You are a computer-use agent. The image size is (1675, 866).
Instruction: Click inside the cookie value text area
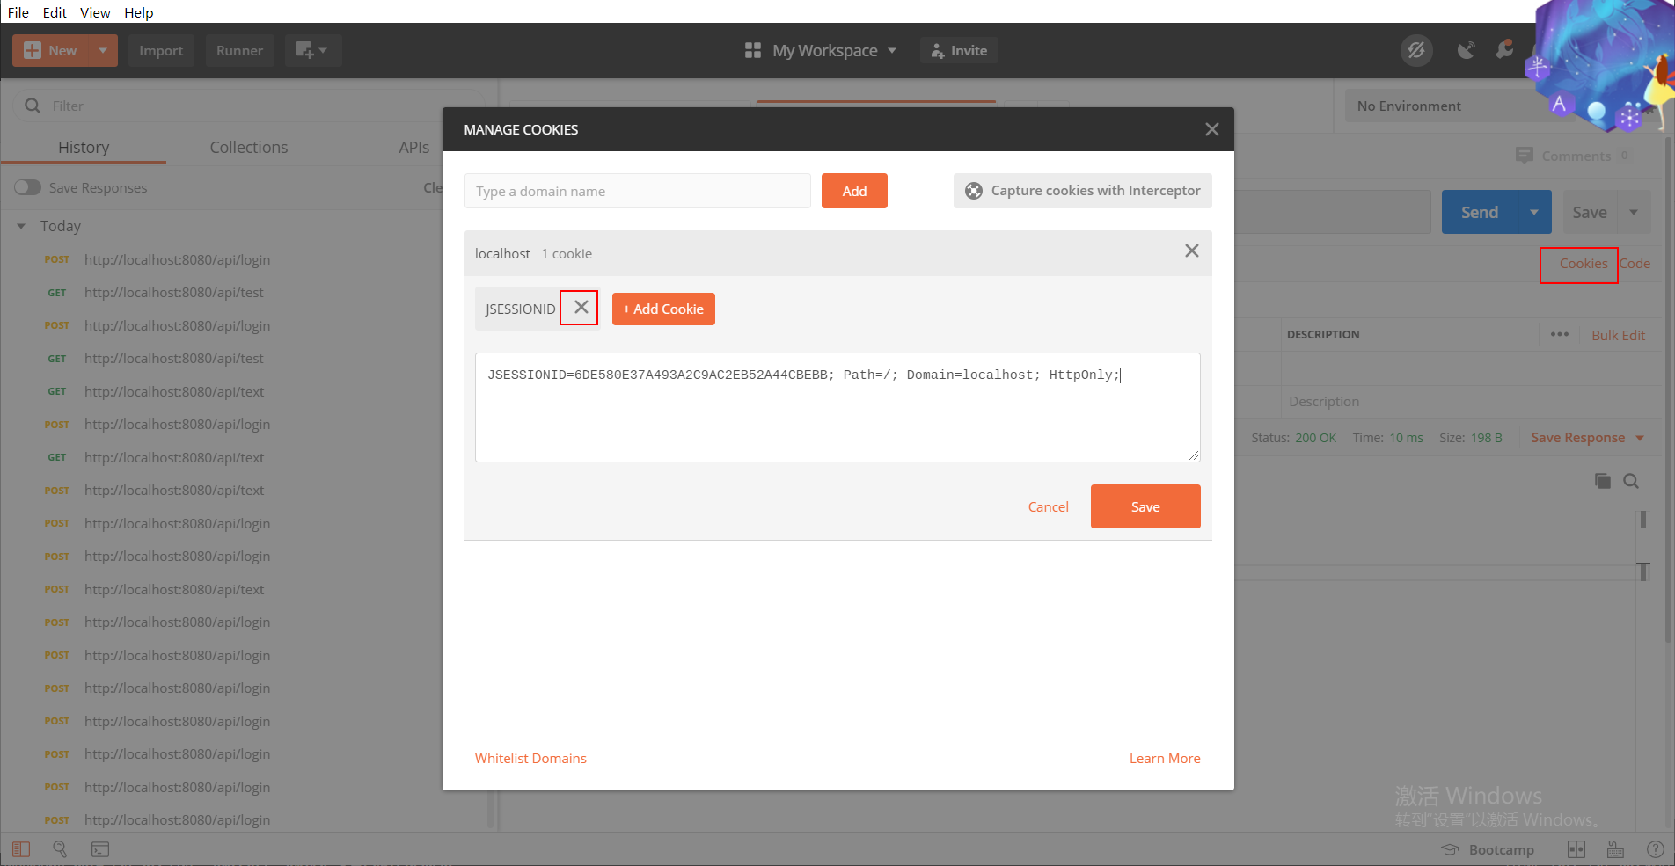click(837, 407)
